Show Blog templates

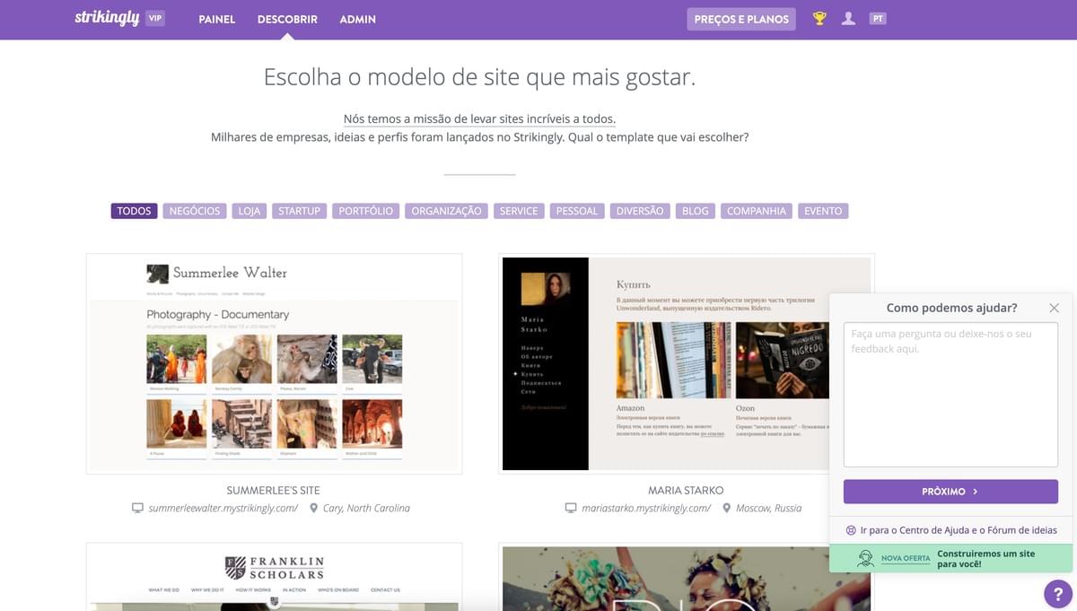pyautogui.click(x=696, y=211)
